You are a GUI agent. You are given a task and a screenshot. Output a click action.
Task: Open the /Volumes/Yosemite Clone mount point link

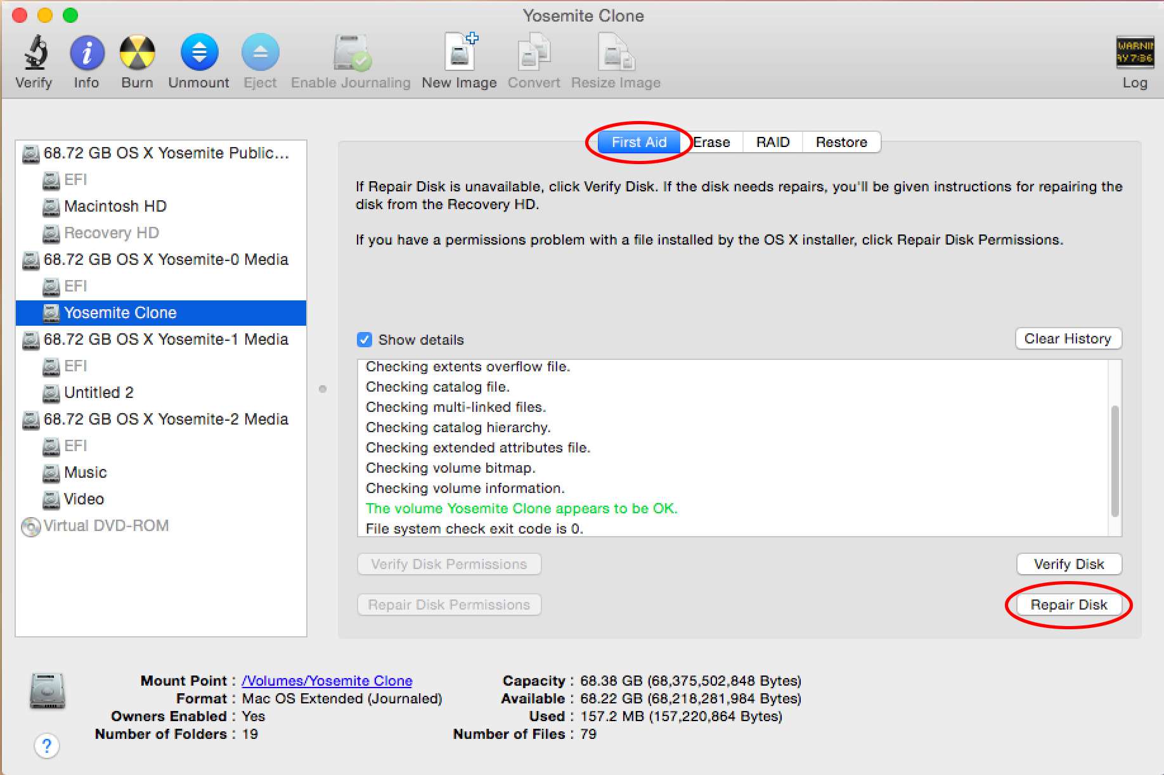(327, 681)
